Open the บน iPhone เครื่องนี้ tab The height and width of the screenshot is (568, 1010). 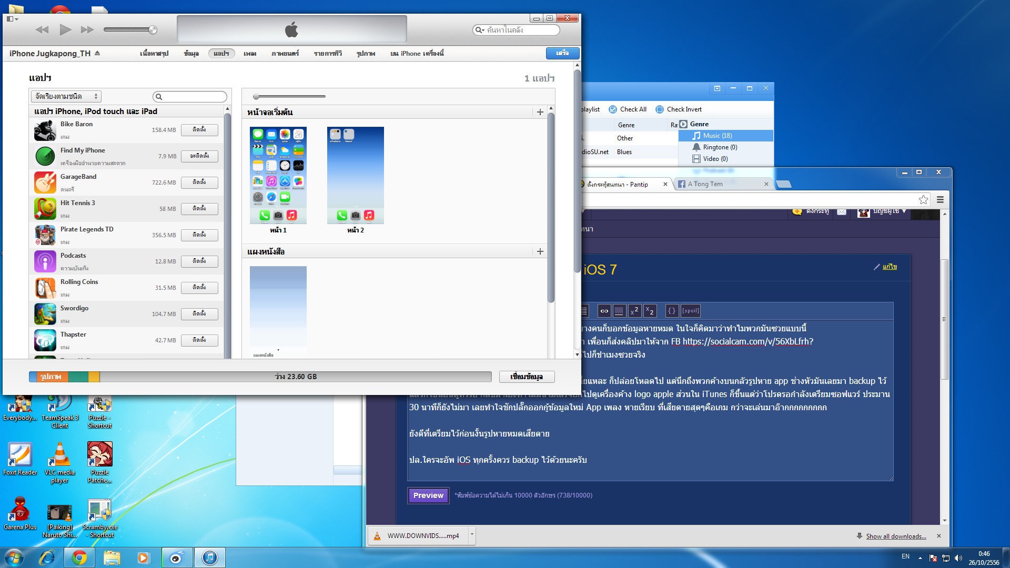(x=417, y=53)
